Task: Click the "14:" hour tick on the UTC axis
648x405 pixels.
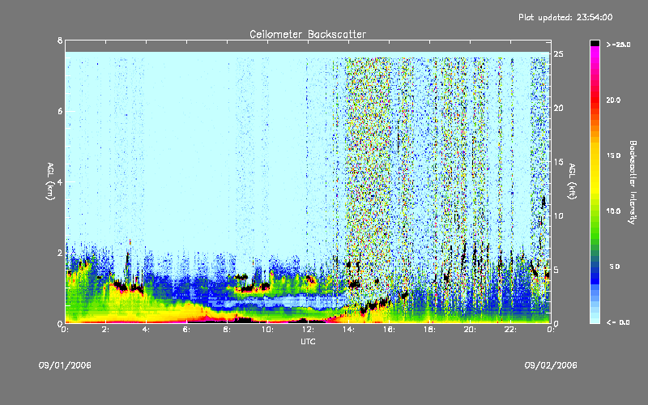Action: [348, 330]
